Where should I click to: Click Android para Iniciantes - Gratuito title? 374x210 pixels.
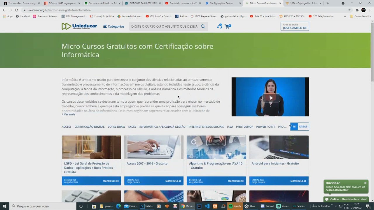(275, 163)
